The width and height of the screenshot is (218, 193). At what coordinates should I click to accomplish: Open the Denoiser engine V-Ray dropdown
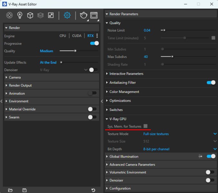pos(64,70)
